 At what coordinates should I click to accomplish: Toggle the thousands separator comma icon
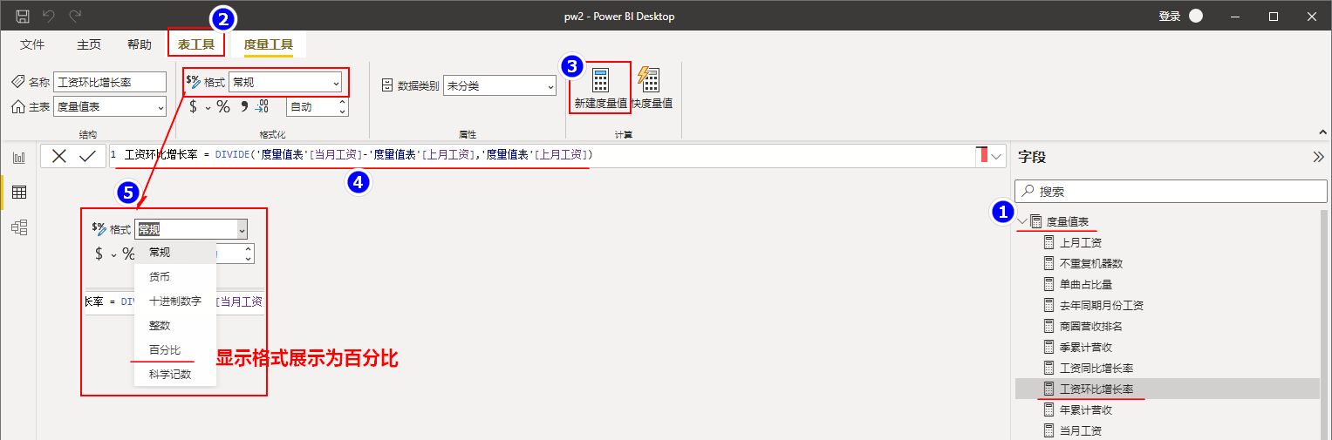tap(244, 106)
